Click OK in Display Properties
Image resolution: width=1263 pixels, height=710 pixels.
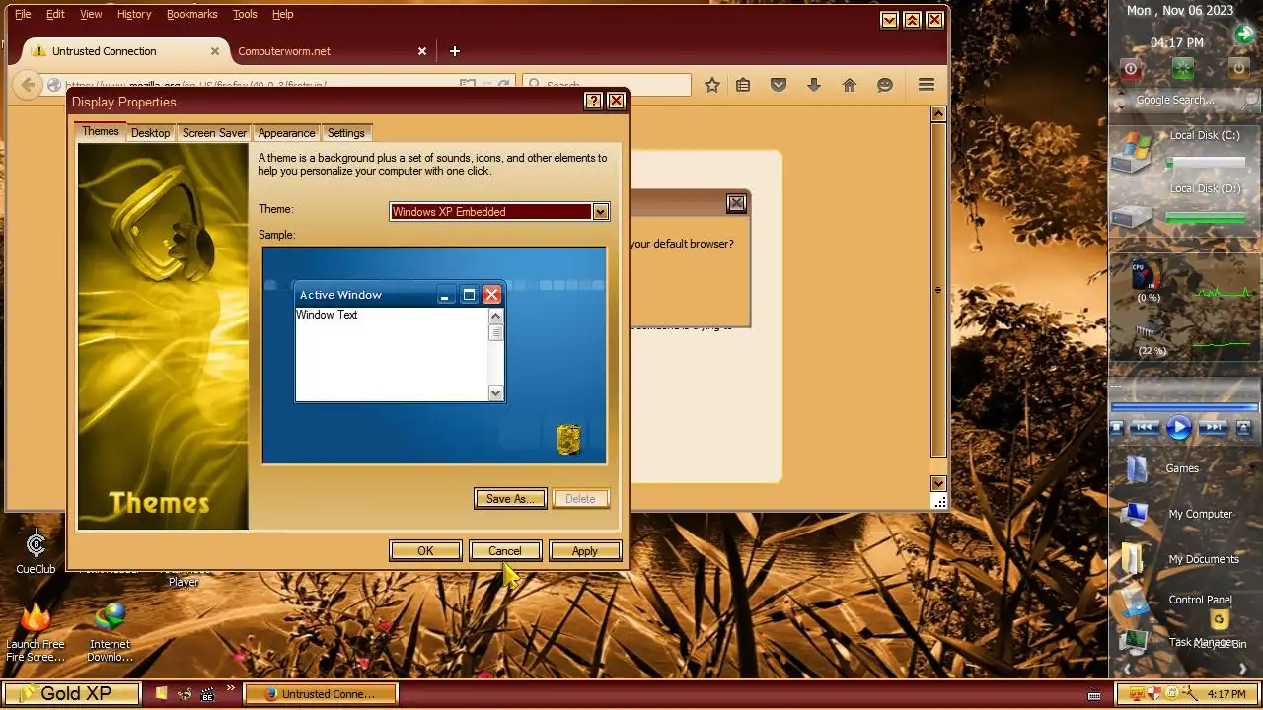coord(425,551)
